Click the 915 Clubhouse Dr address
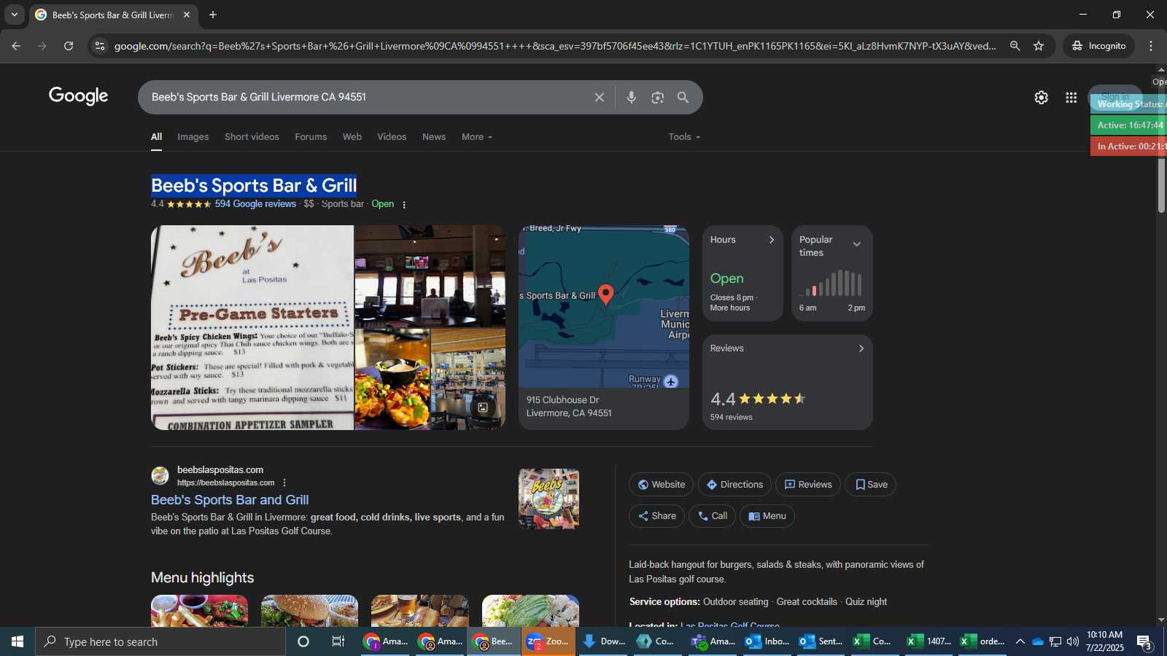Viewport: 1167px width, 656px height. click(x=569, y=407)
